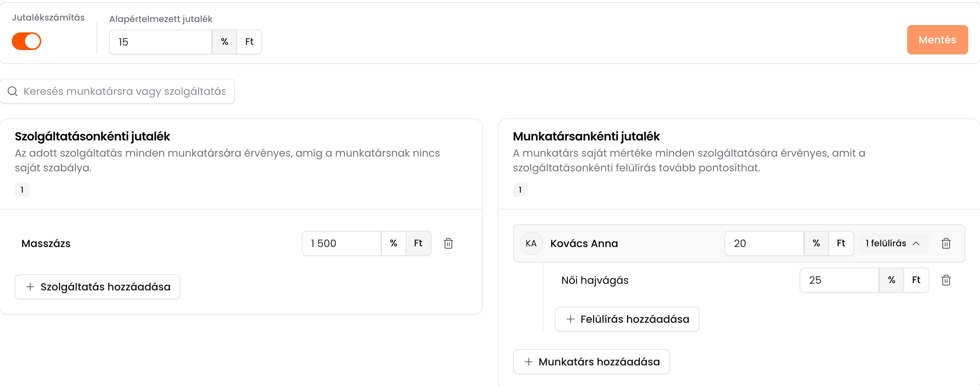This screenshot has height=386, width=980.
Task: Set default commission unit to Ft
Action: click(249, 42)
